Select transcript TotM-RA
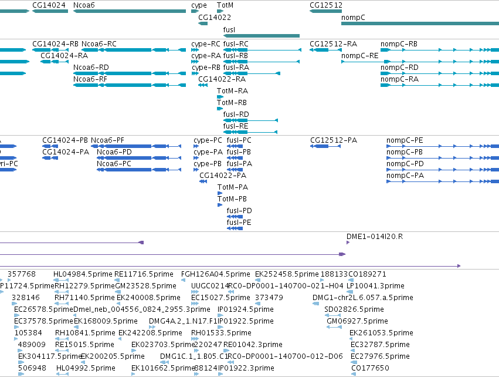This screenshot has width=499, height=377. 220,97
